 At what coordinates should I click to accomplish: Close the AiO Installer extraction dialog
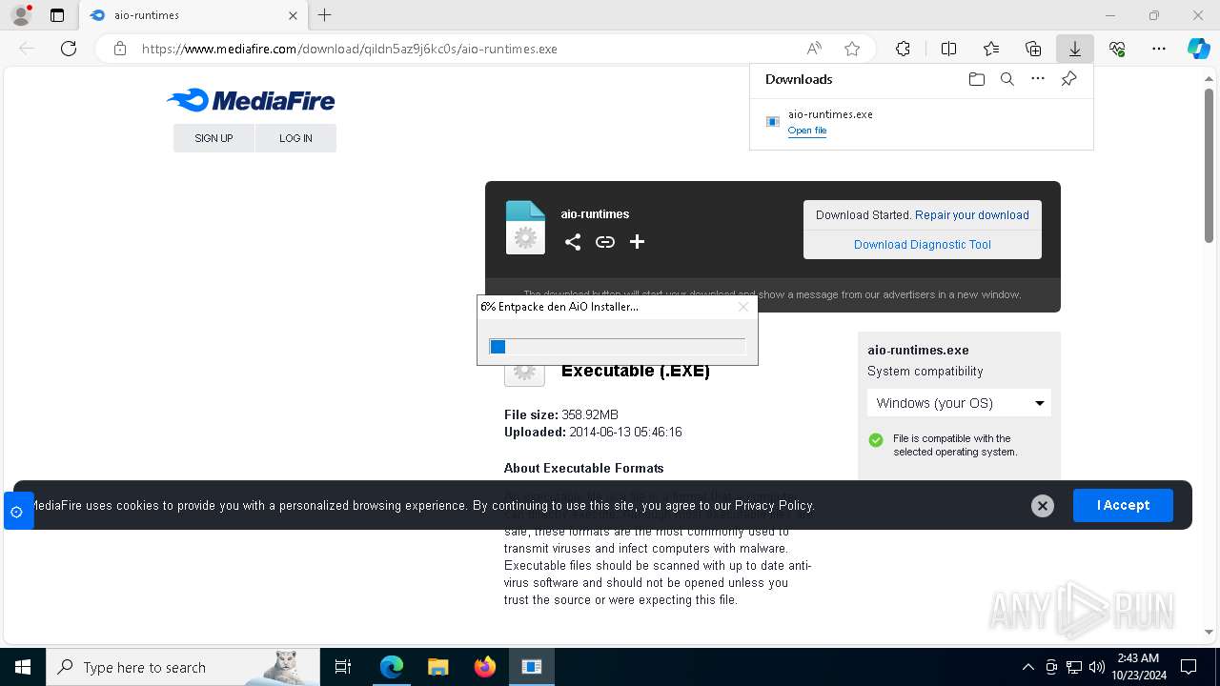tap(743, 307)
